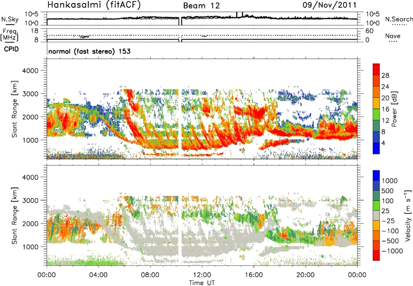Screen dimensions: 413x286
Task: Click the date 09/Nov/2011
Action: click(329, 5)
